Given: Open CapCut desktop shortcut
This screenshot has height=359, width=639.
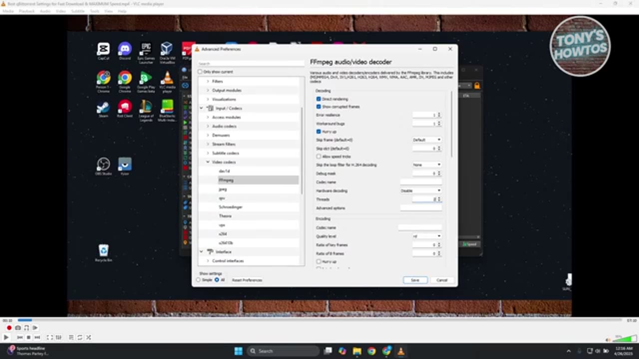Looking at the screenshot, I should tap(103, 51).
